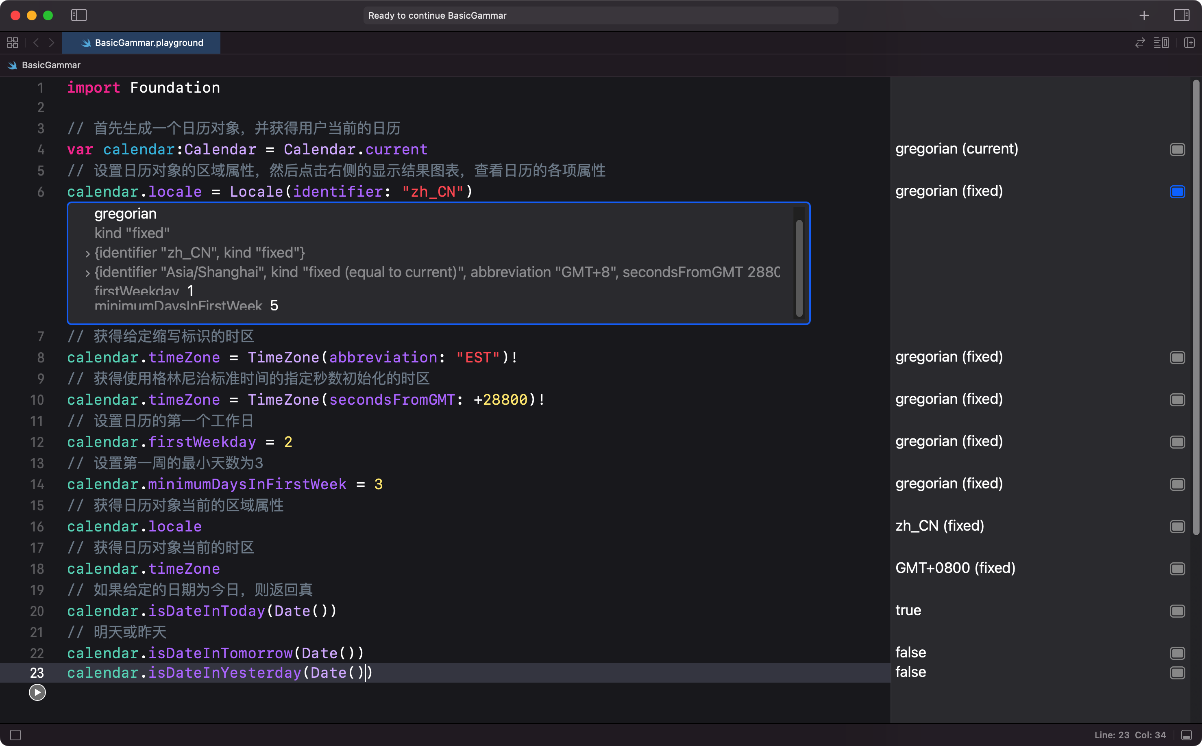Viewport: 1202px width, 746px height.
Task: Click the +28800 number on line 10
Action: coord(500,400)
